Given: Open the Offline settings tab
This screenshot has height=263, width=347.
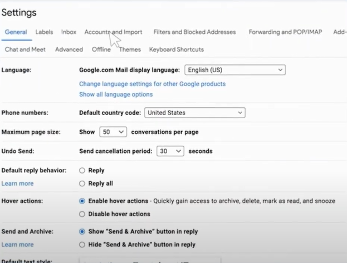Looking at the screenshot, I should click(101, 49).
